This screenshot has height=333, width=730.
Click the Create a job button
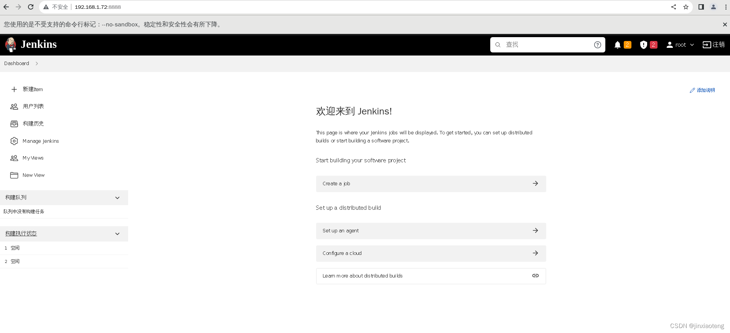(x=431, y=184)
